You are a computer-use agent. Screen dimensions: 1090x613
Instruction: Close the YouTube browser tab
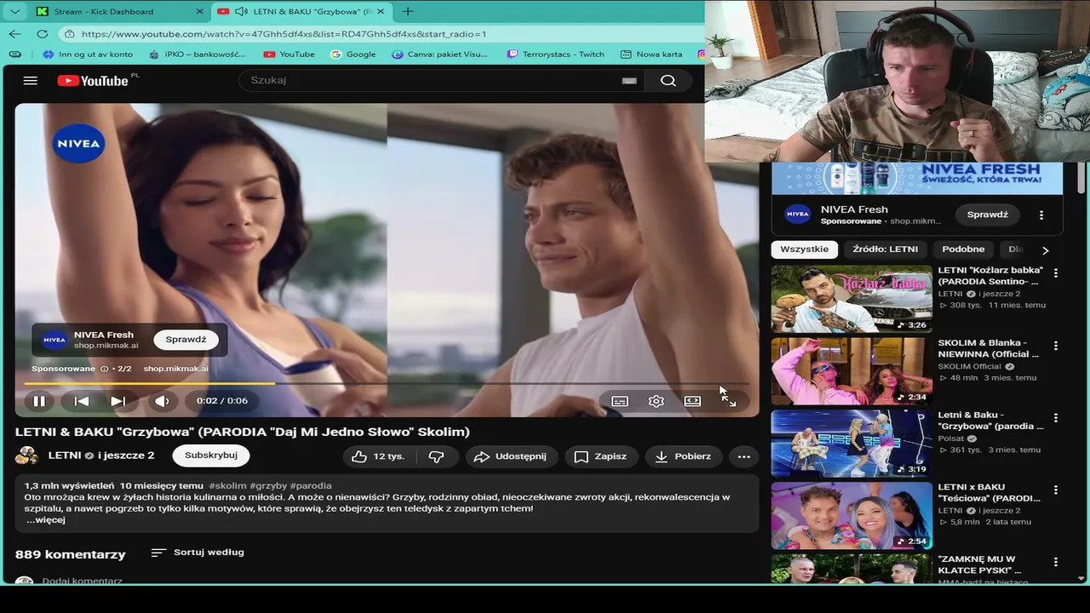click(x=381, y=11)
